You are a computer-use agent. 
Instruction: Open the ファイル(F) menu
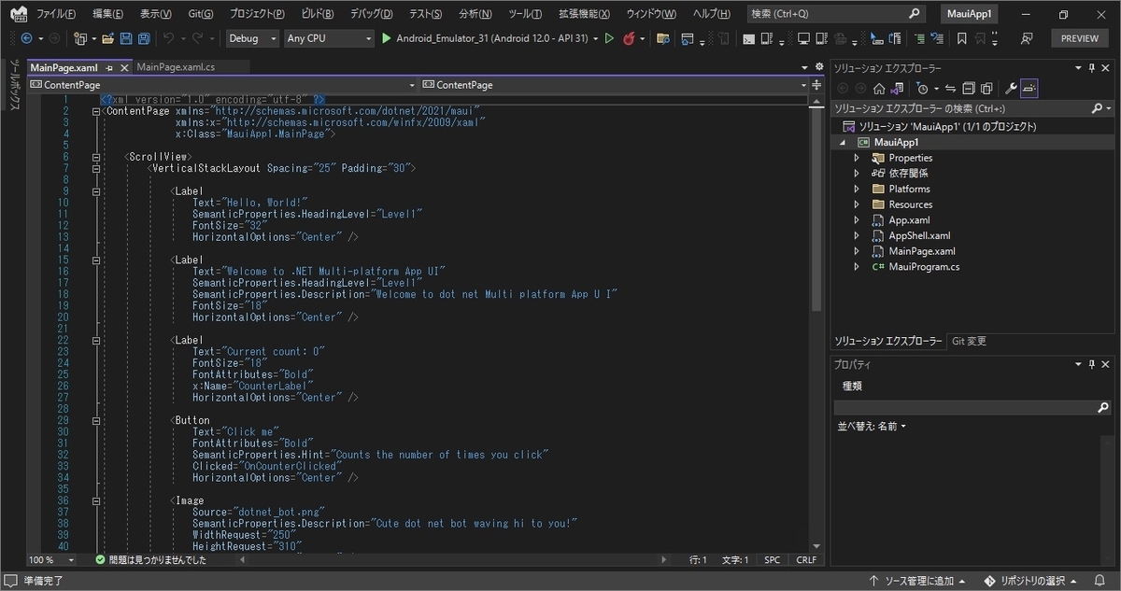pos(56,14)
